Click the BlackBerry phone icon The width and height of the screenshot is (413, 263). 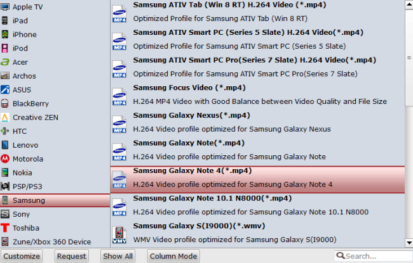[4, 103]
